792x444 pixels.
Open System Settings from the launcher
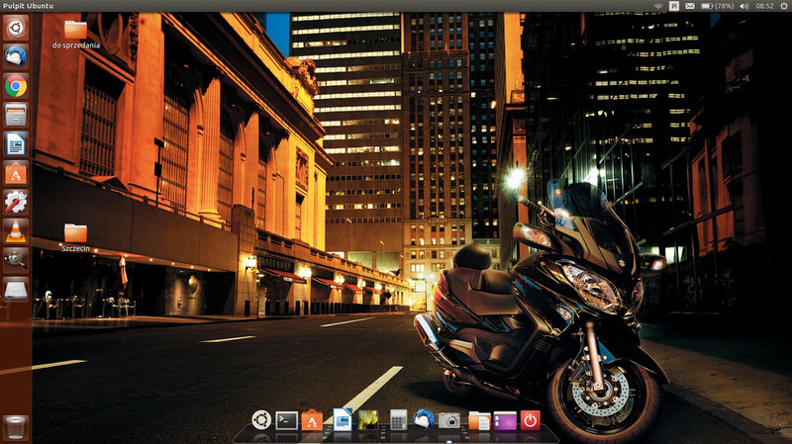tap(15, 203)
